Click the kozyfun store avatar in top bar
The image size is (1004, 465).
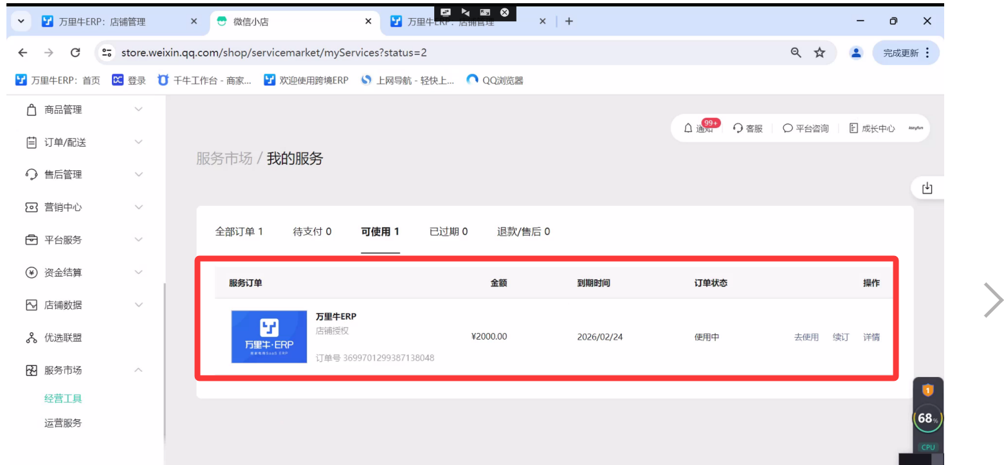click(x=917, y=128)
